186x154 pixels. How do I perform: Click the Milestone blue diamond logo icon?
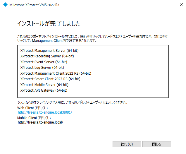pos(5,5)
